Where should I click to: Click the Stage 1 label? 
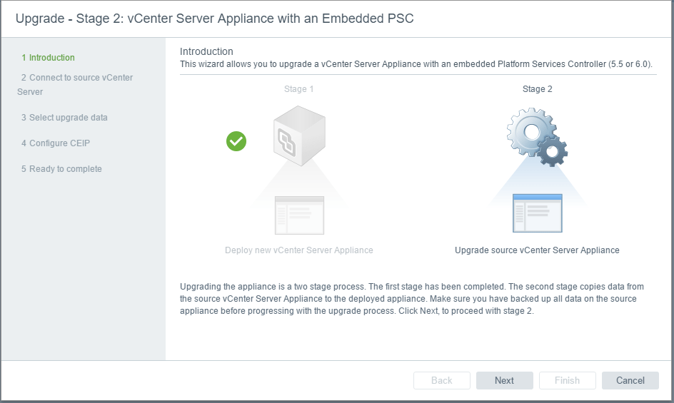pyautogui.click(x=298, y=89)
